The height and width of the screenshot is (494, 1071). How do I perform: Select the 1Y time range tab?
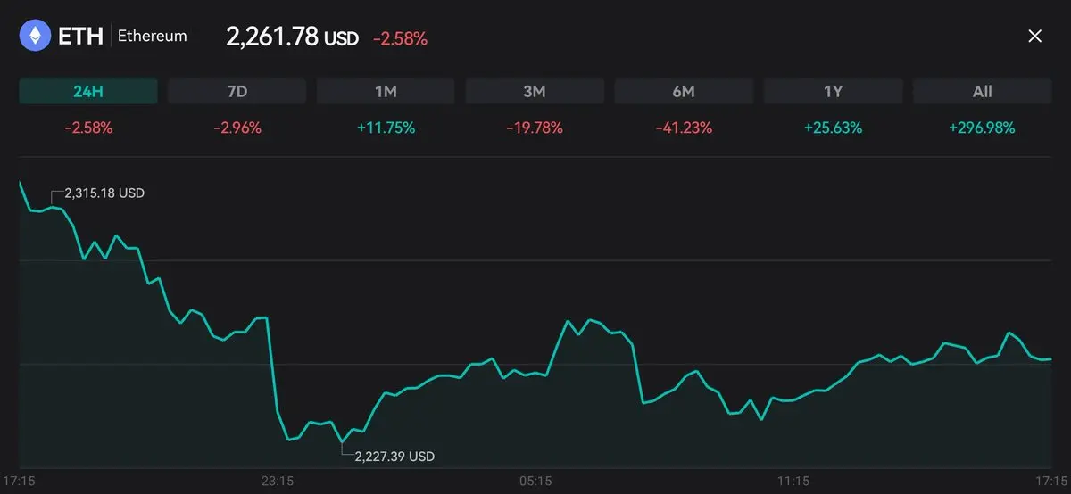pos(833,91)
